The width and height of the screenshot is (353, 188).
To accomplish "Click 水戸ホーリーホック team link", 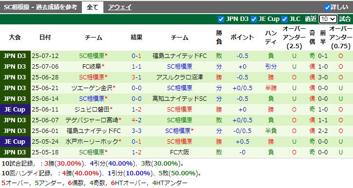I will click(92, 141).
